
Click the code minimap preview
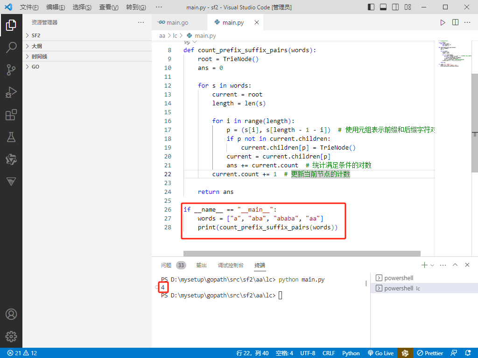(453, 53)
